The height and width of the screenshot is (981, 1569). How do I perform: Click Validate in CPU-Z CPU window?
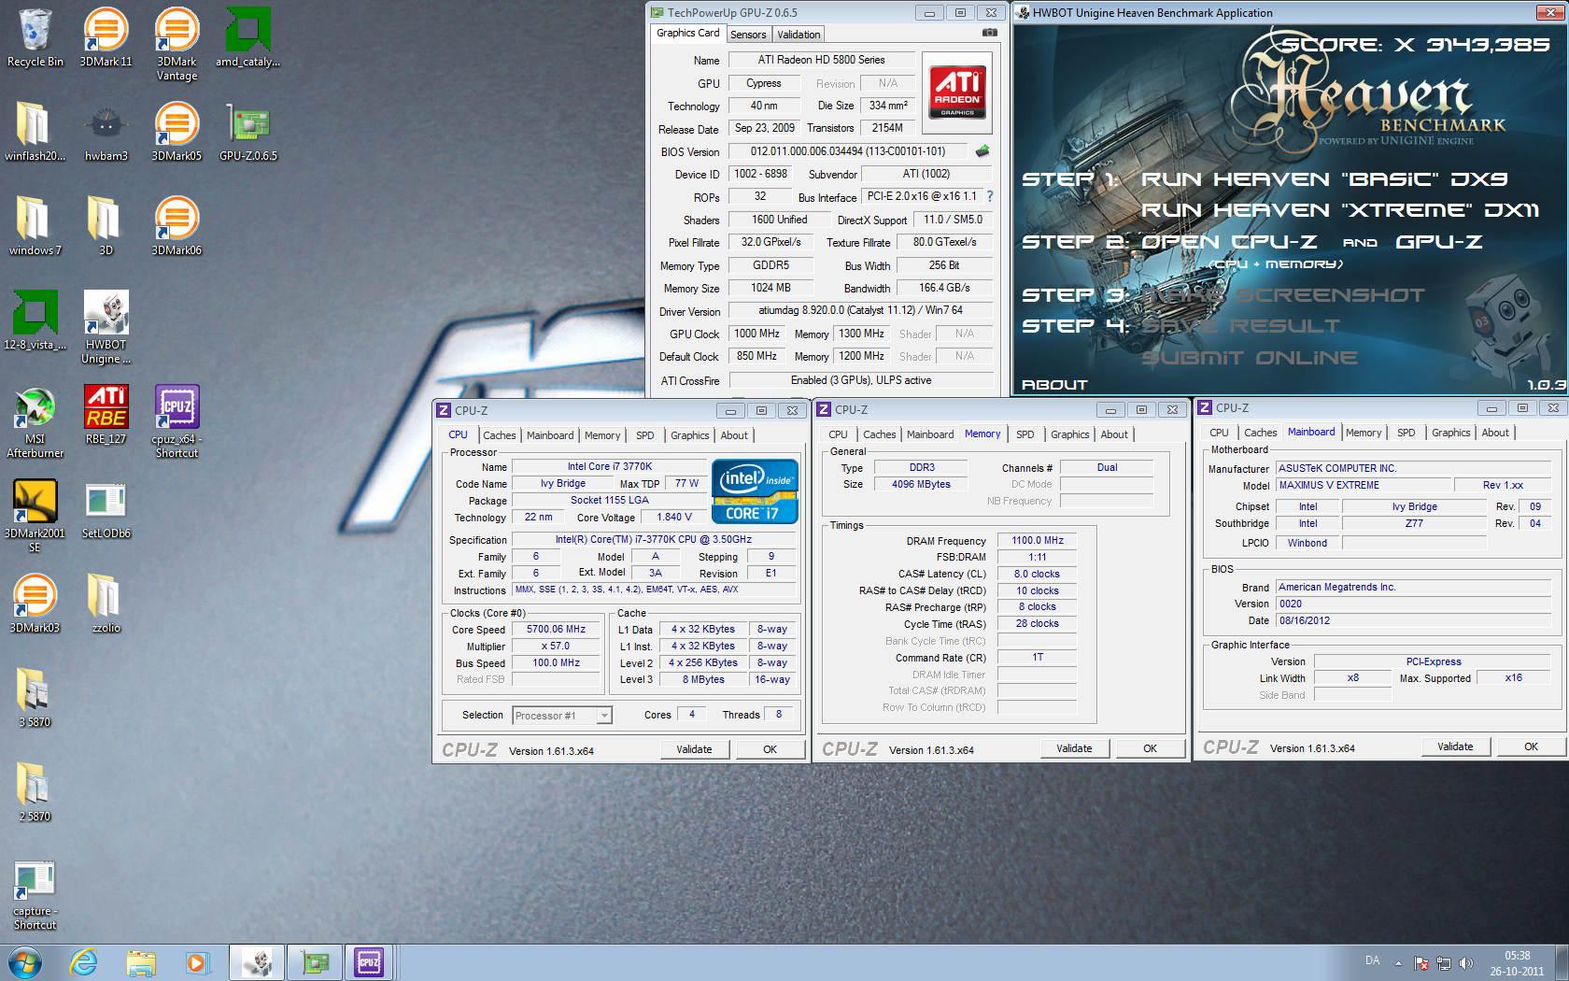[694, 749]
